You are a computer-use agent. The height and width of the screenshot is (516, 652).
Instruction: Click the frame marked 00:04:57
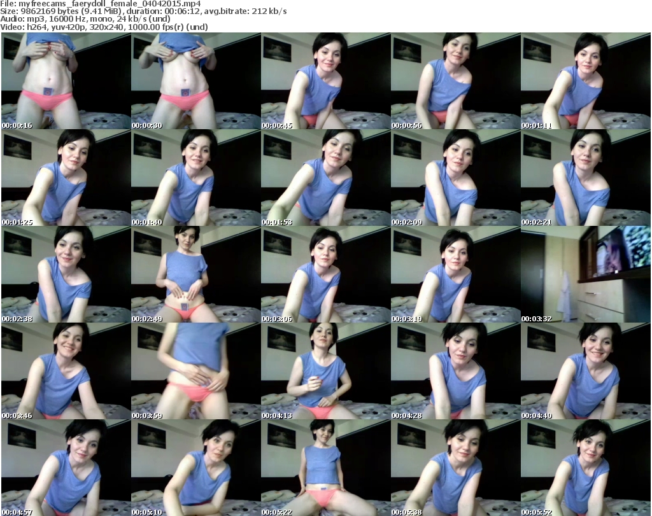coord(66,468)
